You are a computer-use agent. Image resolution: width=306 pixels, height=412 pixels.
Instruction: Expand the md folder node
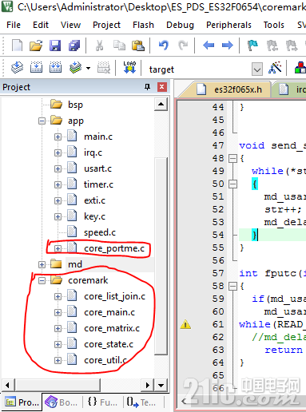coord(42,264)
